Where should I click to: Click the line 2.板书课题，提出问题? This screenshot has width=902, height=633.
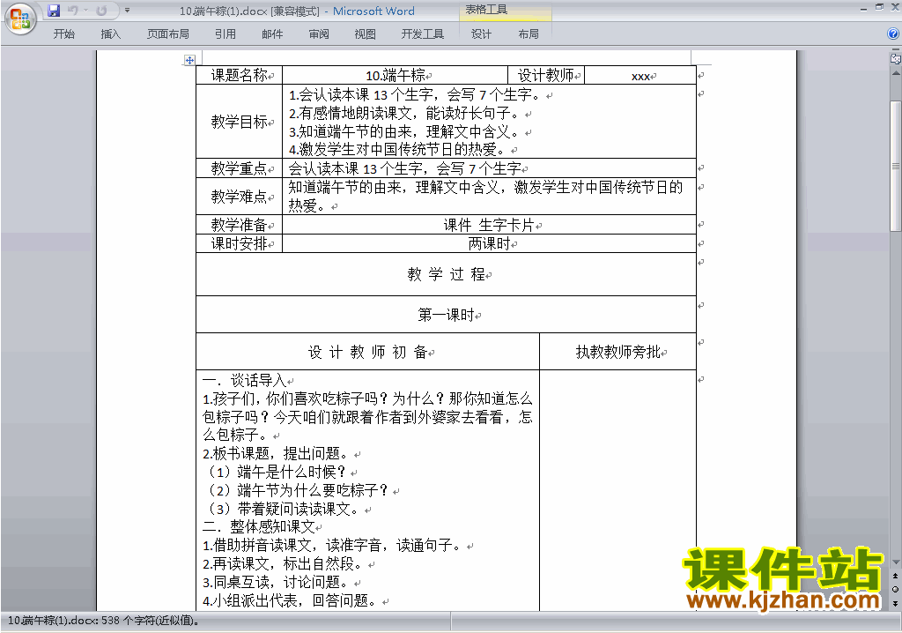(x=276, y=453)
